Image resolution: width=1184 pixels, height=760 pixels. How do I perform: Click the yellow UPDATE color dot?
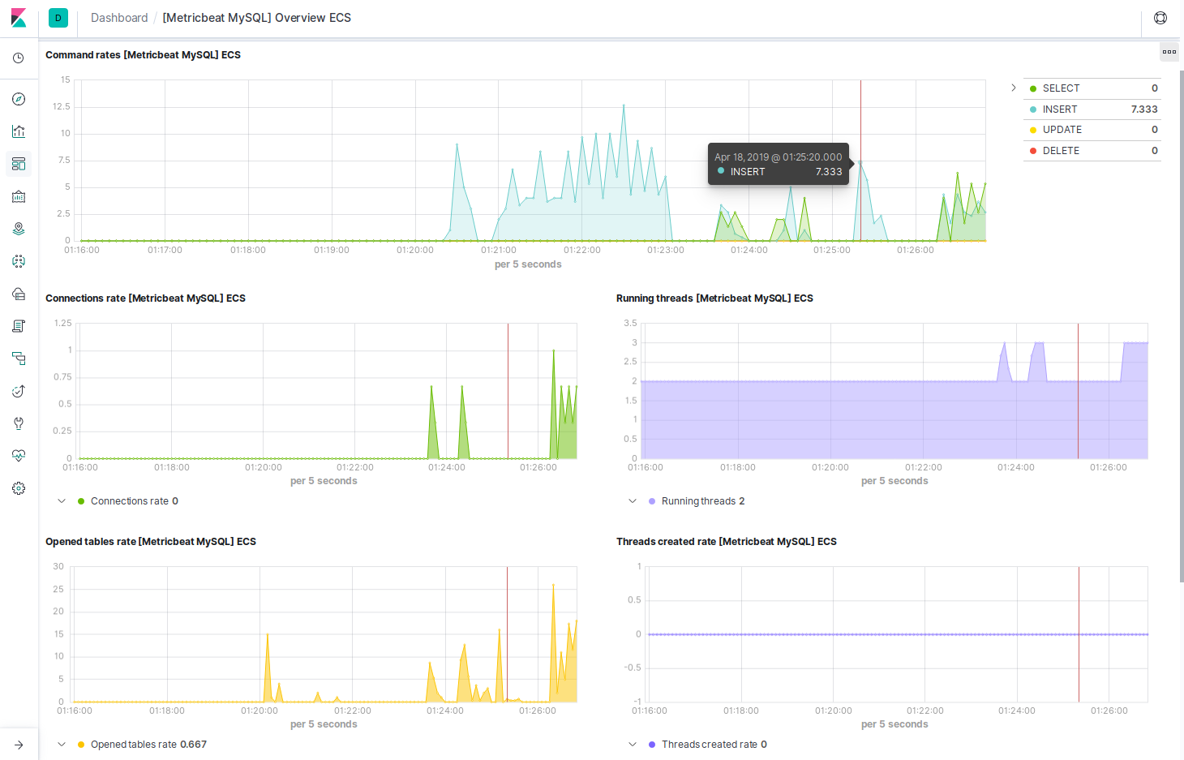coord(1033,130)
